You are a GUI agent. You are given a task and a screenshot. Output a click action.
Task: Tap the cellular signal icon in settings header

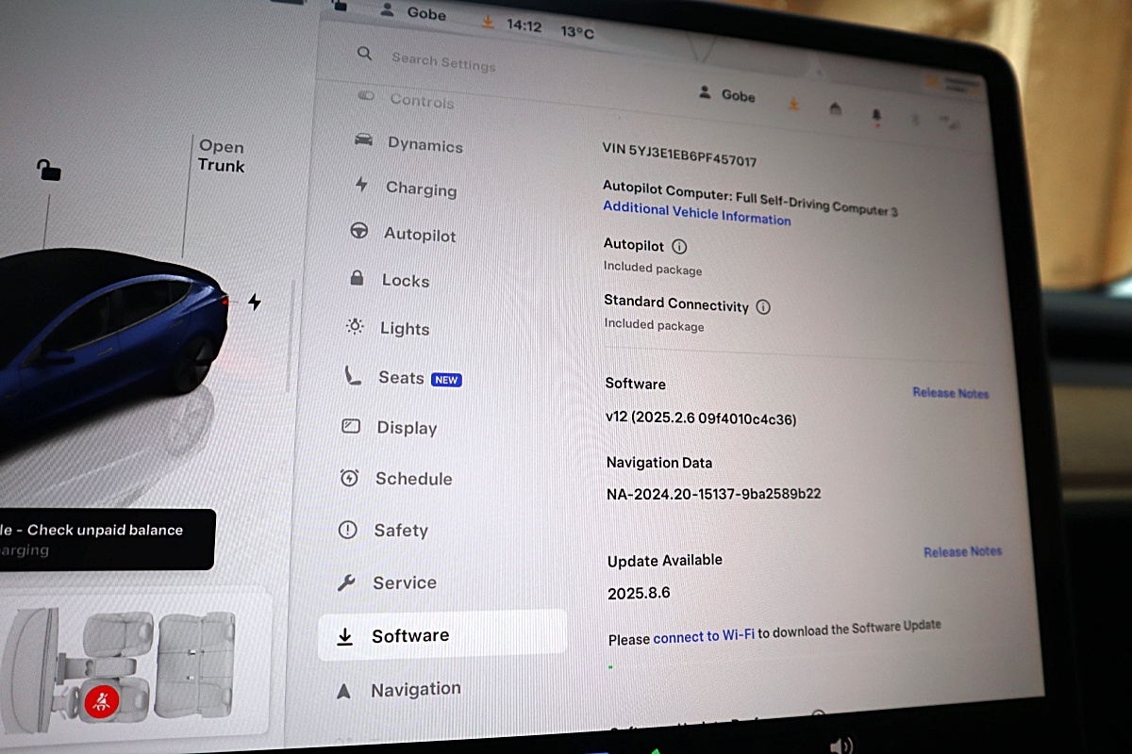tap(948, 122)
